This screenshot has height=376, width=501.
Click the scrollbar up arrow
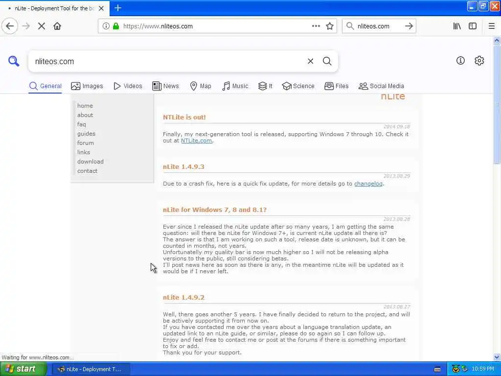[x=497, y=41]
